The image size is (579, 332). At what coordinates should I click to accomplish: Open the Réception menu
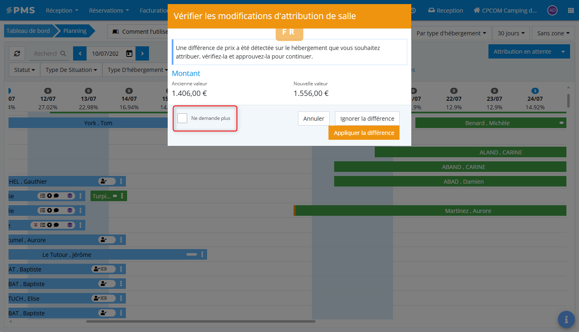62,11
